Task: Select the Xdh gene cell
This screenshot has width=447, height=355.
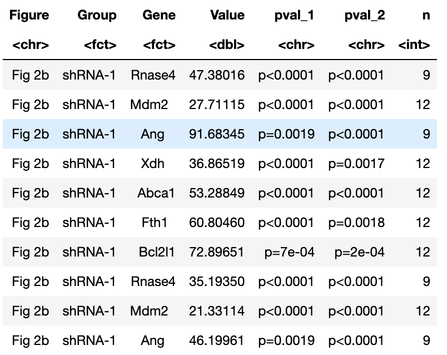Action: [x=152, y=164]
